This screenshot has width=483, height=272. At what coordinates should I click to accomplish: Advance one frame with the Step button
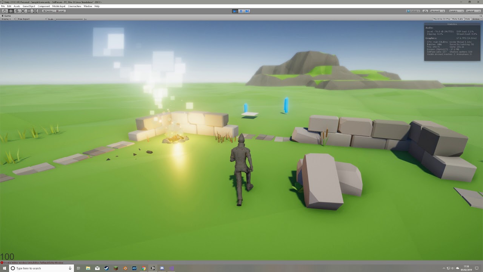click(247, 11)
